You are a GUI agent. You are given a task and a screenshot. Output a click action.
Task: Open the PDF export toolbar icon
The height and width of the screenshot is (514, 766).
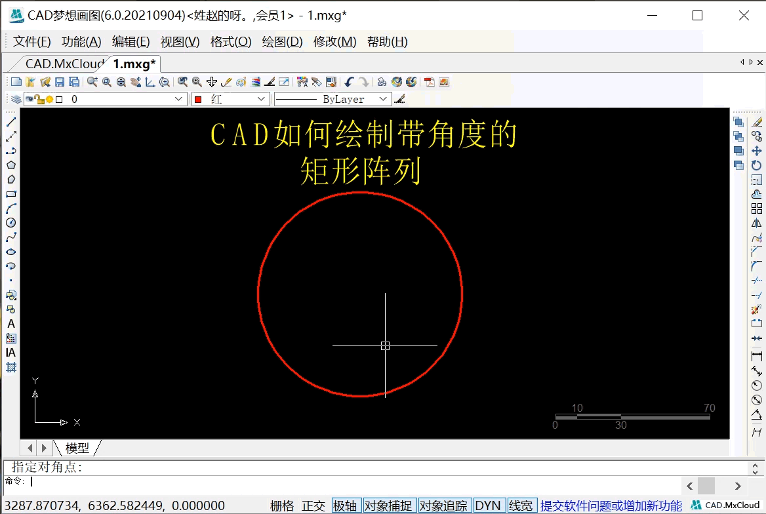point(428,81)
